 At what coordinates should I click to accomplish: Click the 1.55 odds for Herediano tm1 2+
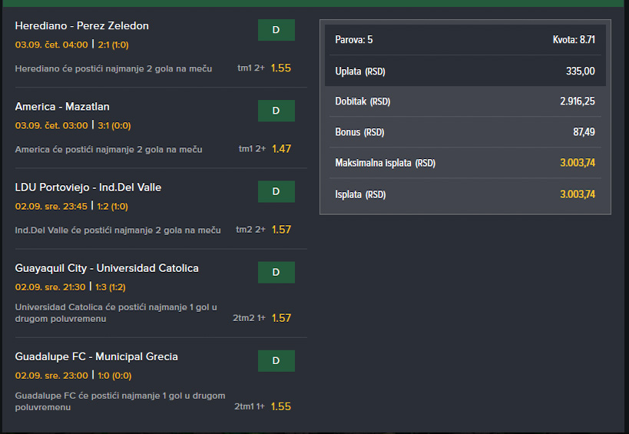281,68
